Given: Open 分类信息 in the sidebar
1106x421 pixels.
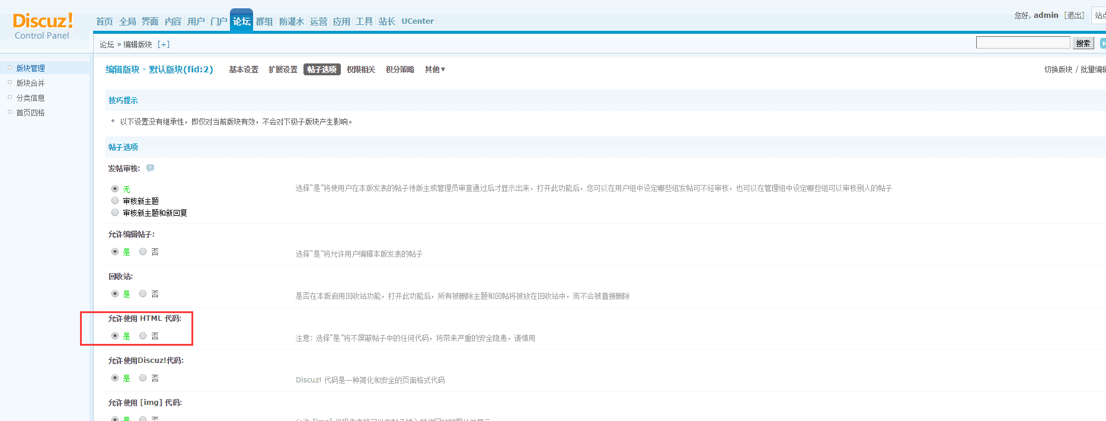Looking at the screenshot, I should (31, 98).
